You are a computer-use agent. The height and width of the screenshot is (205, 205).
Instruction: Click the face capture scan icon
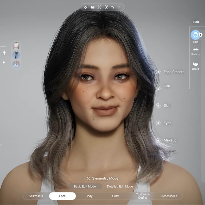point(99,7)
